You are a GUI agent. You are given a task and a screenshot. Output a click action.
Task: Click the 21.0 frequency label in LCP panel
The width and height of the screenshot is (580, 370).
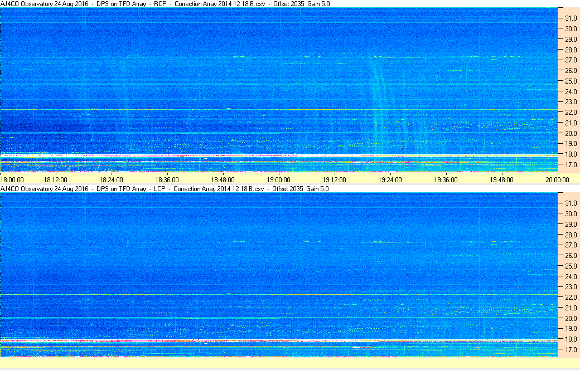[571, 308]
